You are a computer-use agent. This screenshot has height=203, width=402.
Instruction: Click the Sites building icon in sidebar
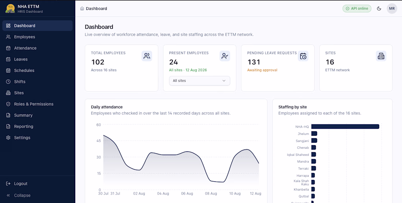coord(8,93)
